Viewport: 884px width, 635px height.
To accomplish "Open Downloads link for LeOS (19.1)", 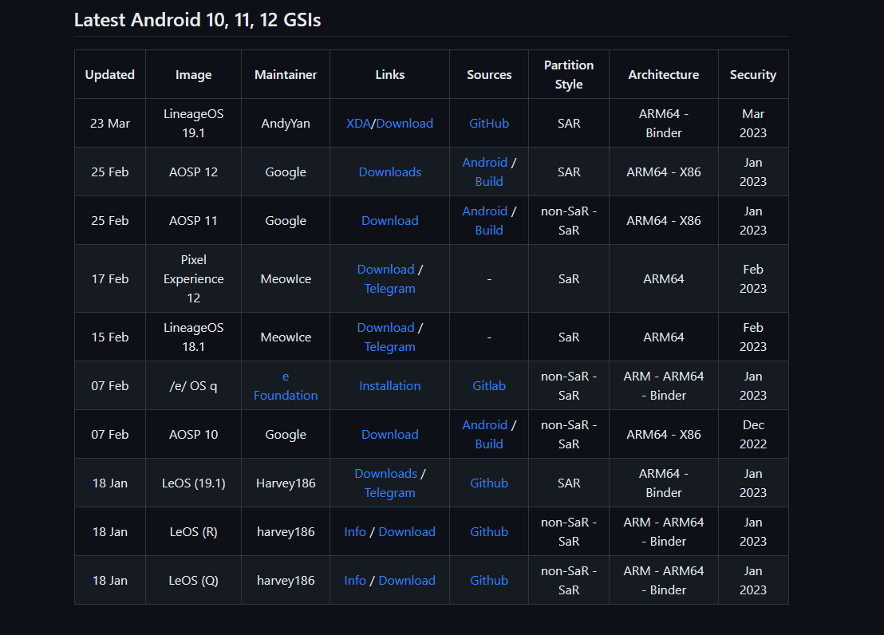I will click(x=385, y=474).
